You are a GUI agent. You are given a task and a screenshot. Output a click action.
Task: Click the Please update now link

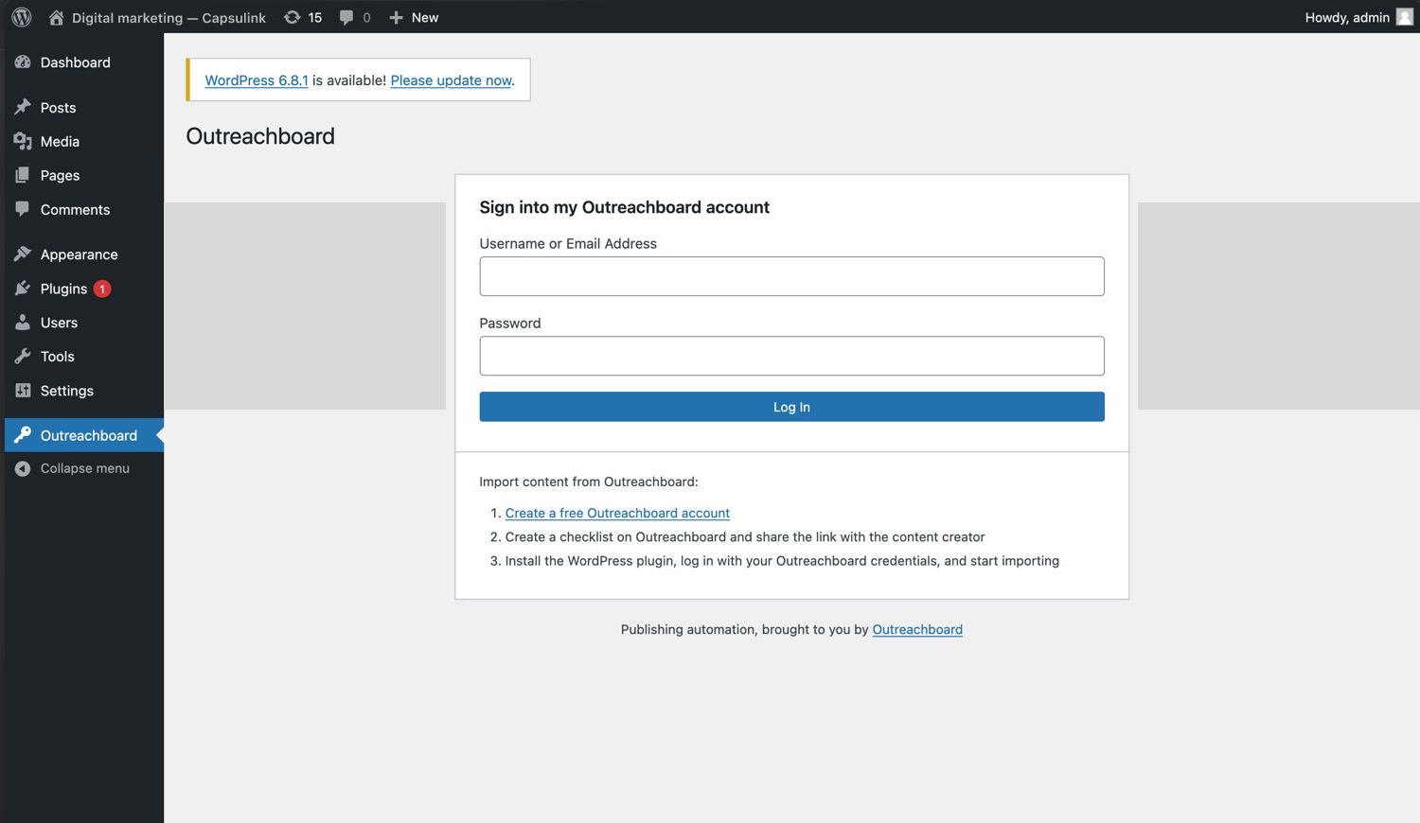tap(451, 80)
